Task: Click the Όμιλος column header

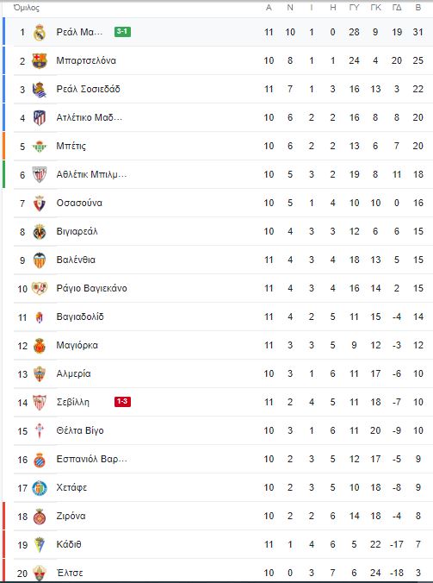Action: coord(27,8)
